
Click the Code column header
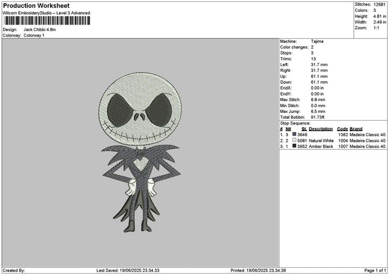(x=342, y=129)
